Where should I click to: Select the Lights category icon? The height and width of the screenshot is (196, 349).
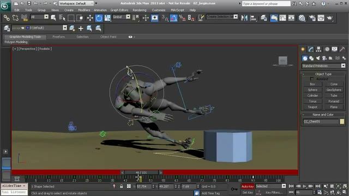coord(318,58)
